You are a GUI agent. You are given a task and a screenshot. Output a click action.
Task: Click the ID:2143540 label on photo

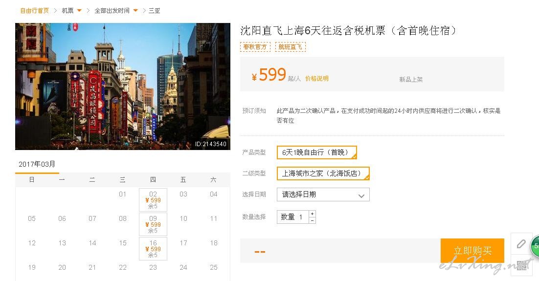(x=210, y=144)
